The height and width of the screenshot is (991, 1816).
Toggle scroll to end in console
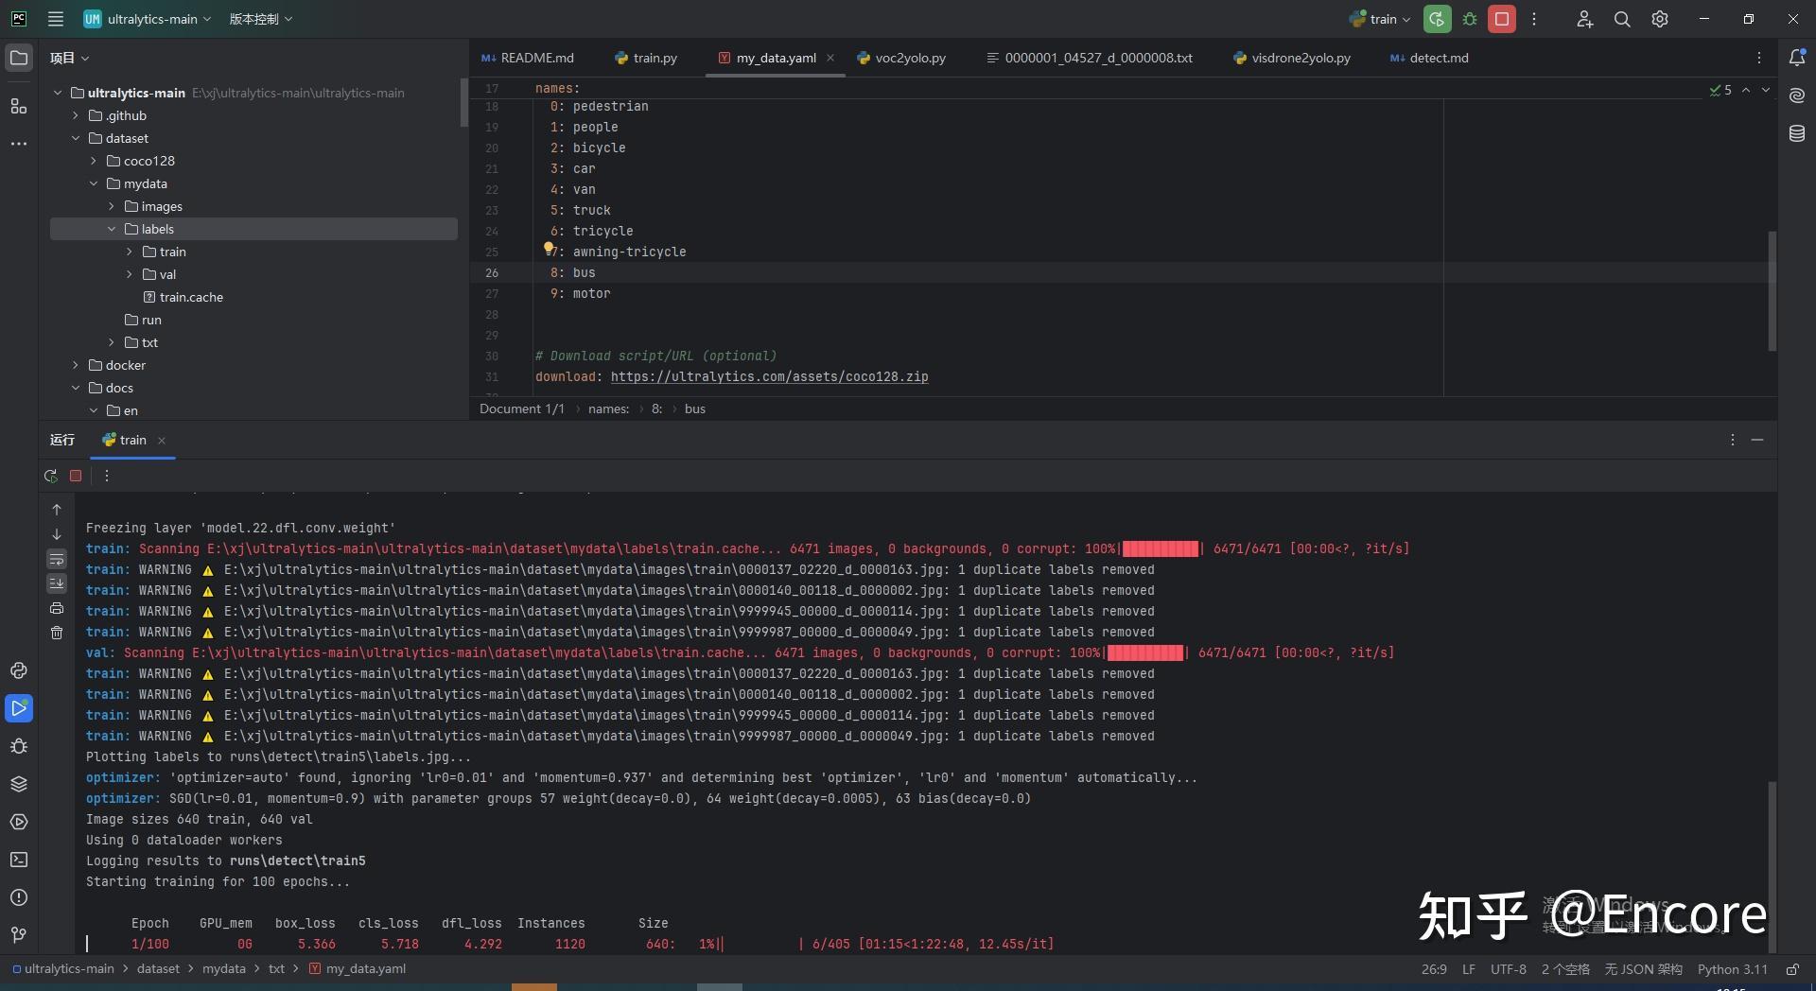57,583
